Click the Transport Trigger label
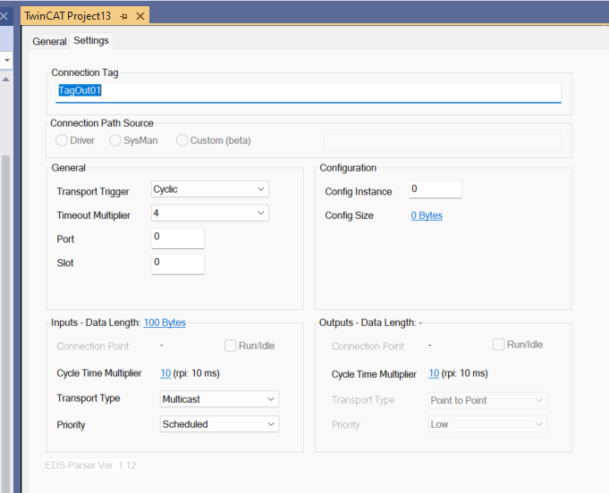This screenshot has width=609, height=493. pyautogui.click(x=93, y=192)
